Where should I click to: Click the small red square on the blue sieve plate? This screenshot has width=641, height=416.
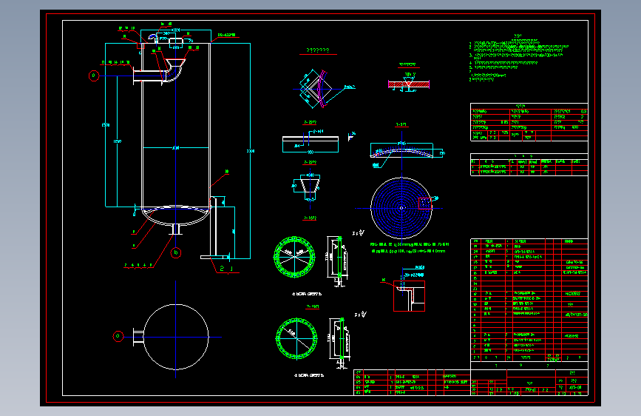pos(425,204)
